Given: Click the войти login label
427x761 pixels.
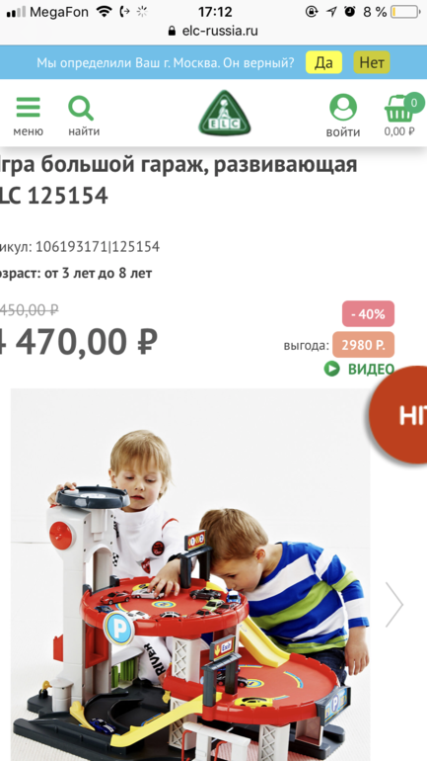Looking at the screenshot, I should 343,132.
